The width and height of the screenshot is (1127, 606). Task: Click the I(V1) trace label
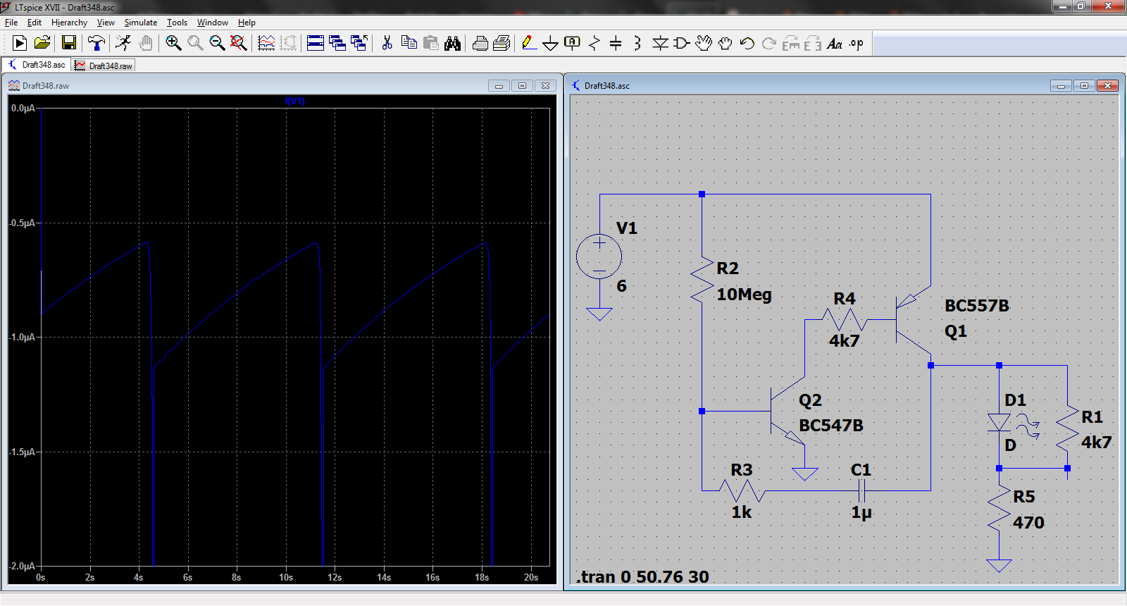coord(294,101)
